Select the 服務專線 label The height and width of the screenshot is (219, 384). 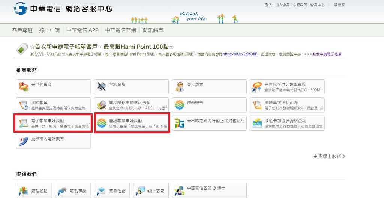point(78,191)
